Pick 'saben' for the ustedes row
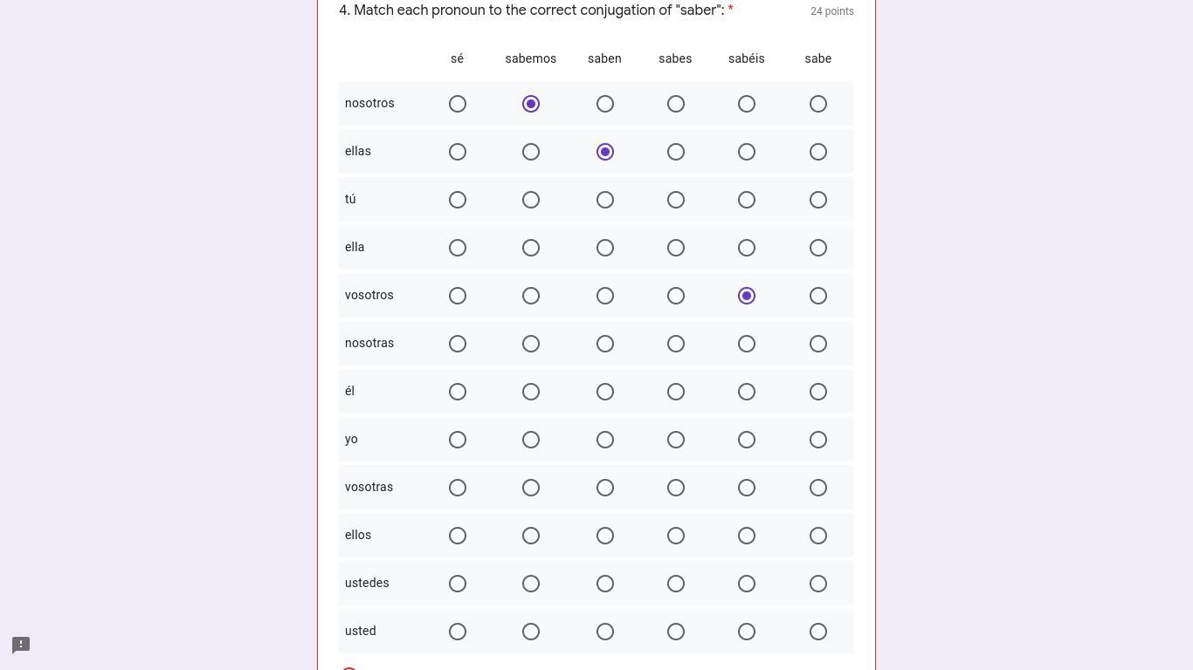Screen dimensions: 1193x670 point(604,584)
